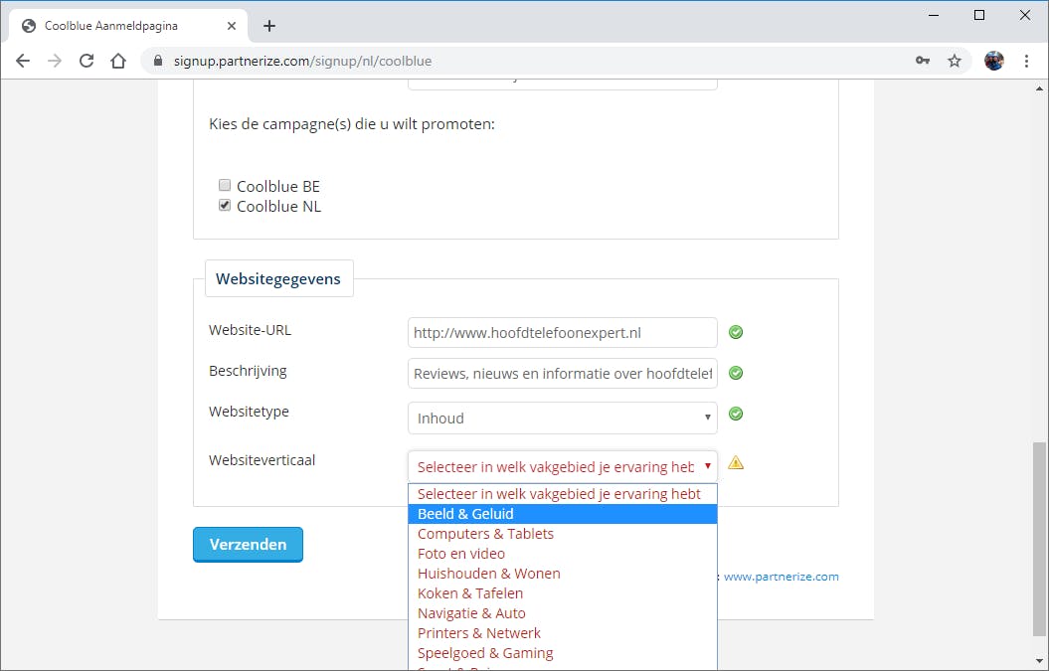1049x671 pixels.
Task: Click the Beschrijving green check icon
Action: pos(736,374)
